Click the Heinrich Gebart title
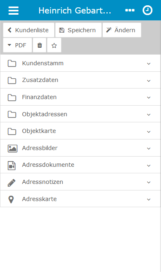The height and width of the screenshot is (272, 161). coord(75,11)
